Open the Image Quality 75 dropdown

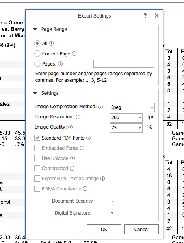[x=126, y=128]
